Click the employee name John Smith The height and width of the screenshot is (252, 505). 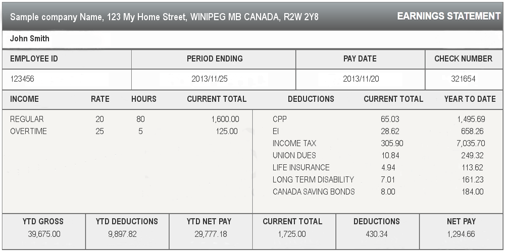[30, 38]
